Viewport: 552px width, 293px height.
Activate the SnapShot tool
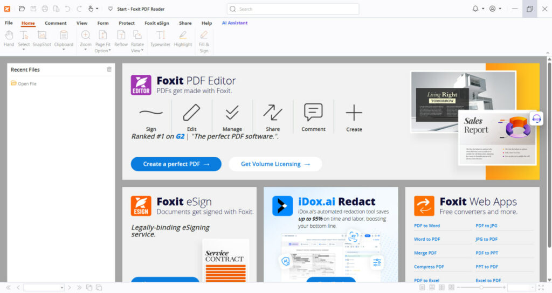[x=42, y=39]
